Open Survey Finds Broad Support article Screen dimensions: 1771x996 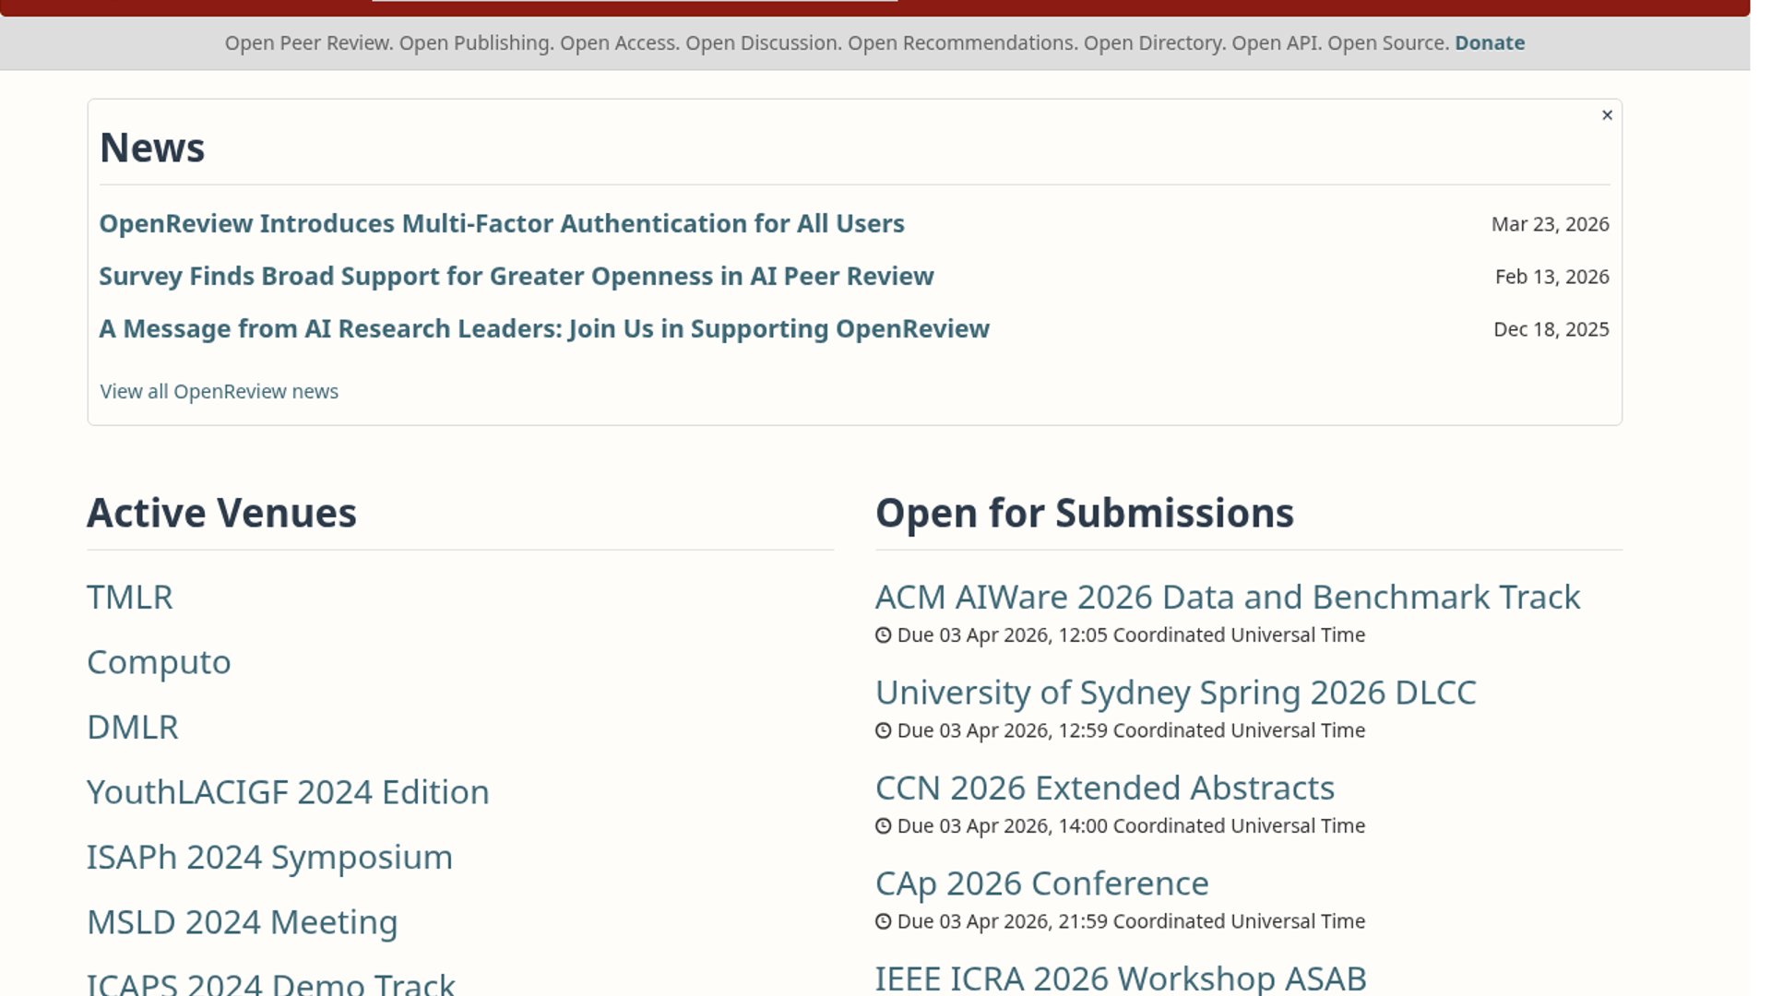[x=516, y=277]
